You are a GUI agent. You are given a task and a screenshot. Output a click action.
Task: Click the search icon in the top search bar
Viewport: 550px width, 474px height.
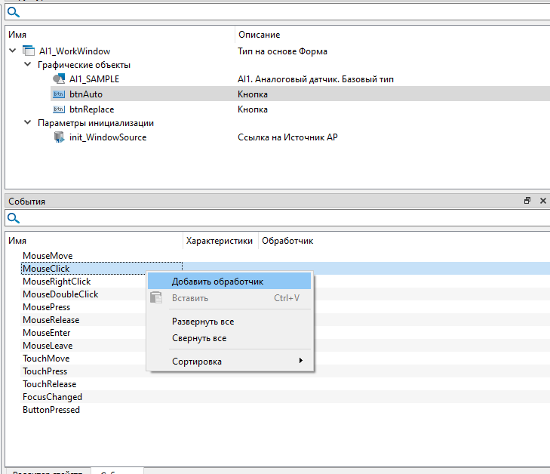coord(14,12)
